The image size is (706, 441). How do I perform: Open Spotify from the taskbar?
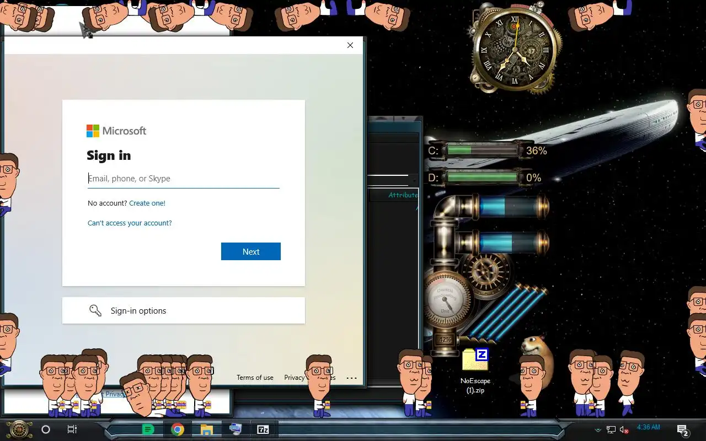[148, 429]
